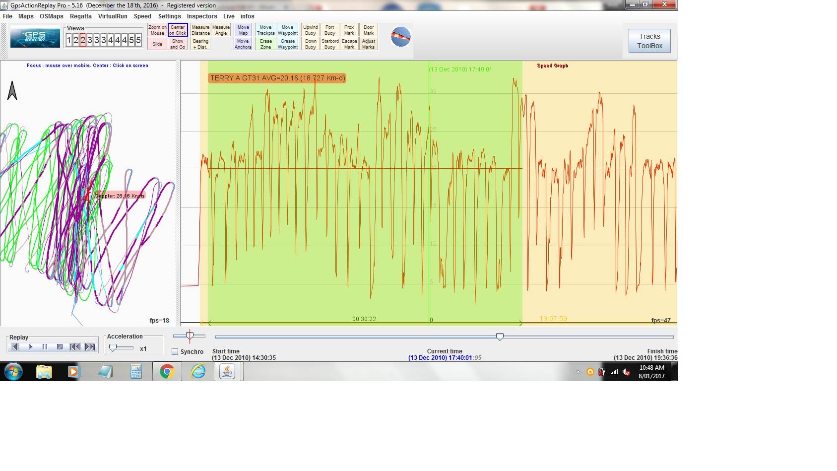Open the Speed menu
The image size is (837, 471).
tap(142, 16)
